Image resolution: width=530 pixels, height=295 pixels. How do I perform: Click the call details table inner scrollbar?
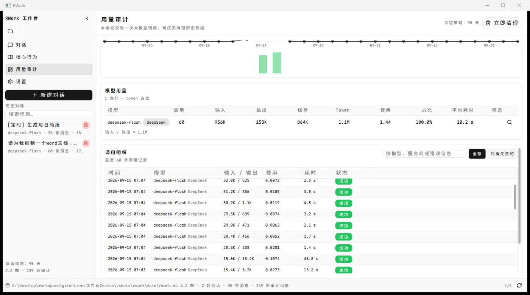coord(515,197)
